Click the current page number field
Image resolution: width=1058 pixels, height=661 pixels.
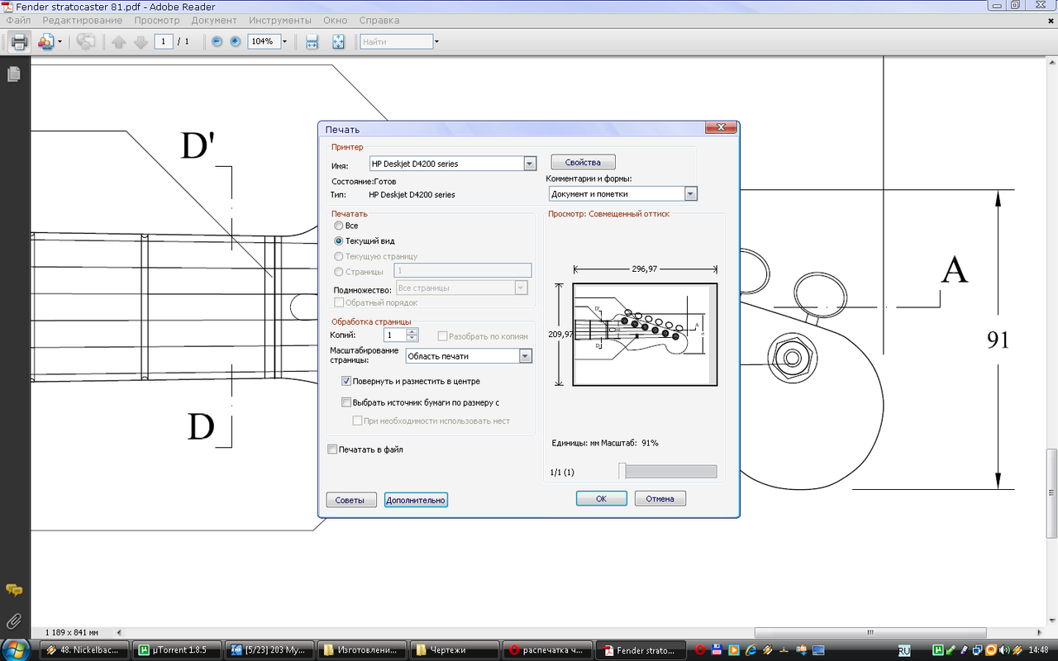point(164,41)
